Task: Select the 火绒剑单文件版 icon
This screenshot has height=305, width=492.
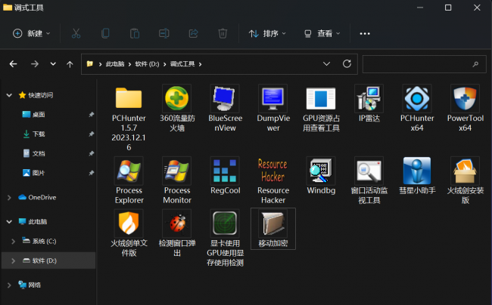Action: [x=129, y=223]
